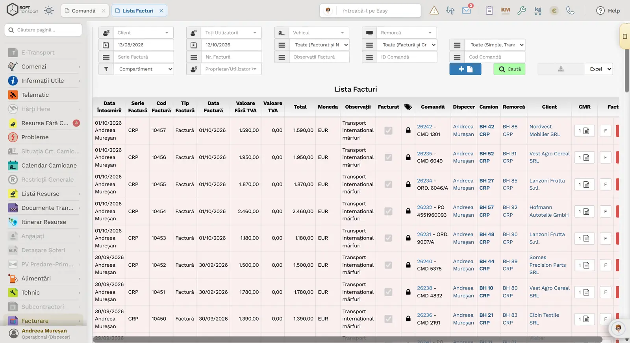Click the horizontal scrollbar under the table
Screen dimensions: 630x343
347,339
